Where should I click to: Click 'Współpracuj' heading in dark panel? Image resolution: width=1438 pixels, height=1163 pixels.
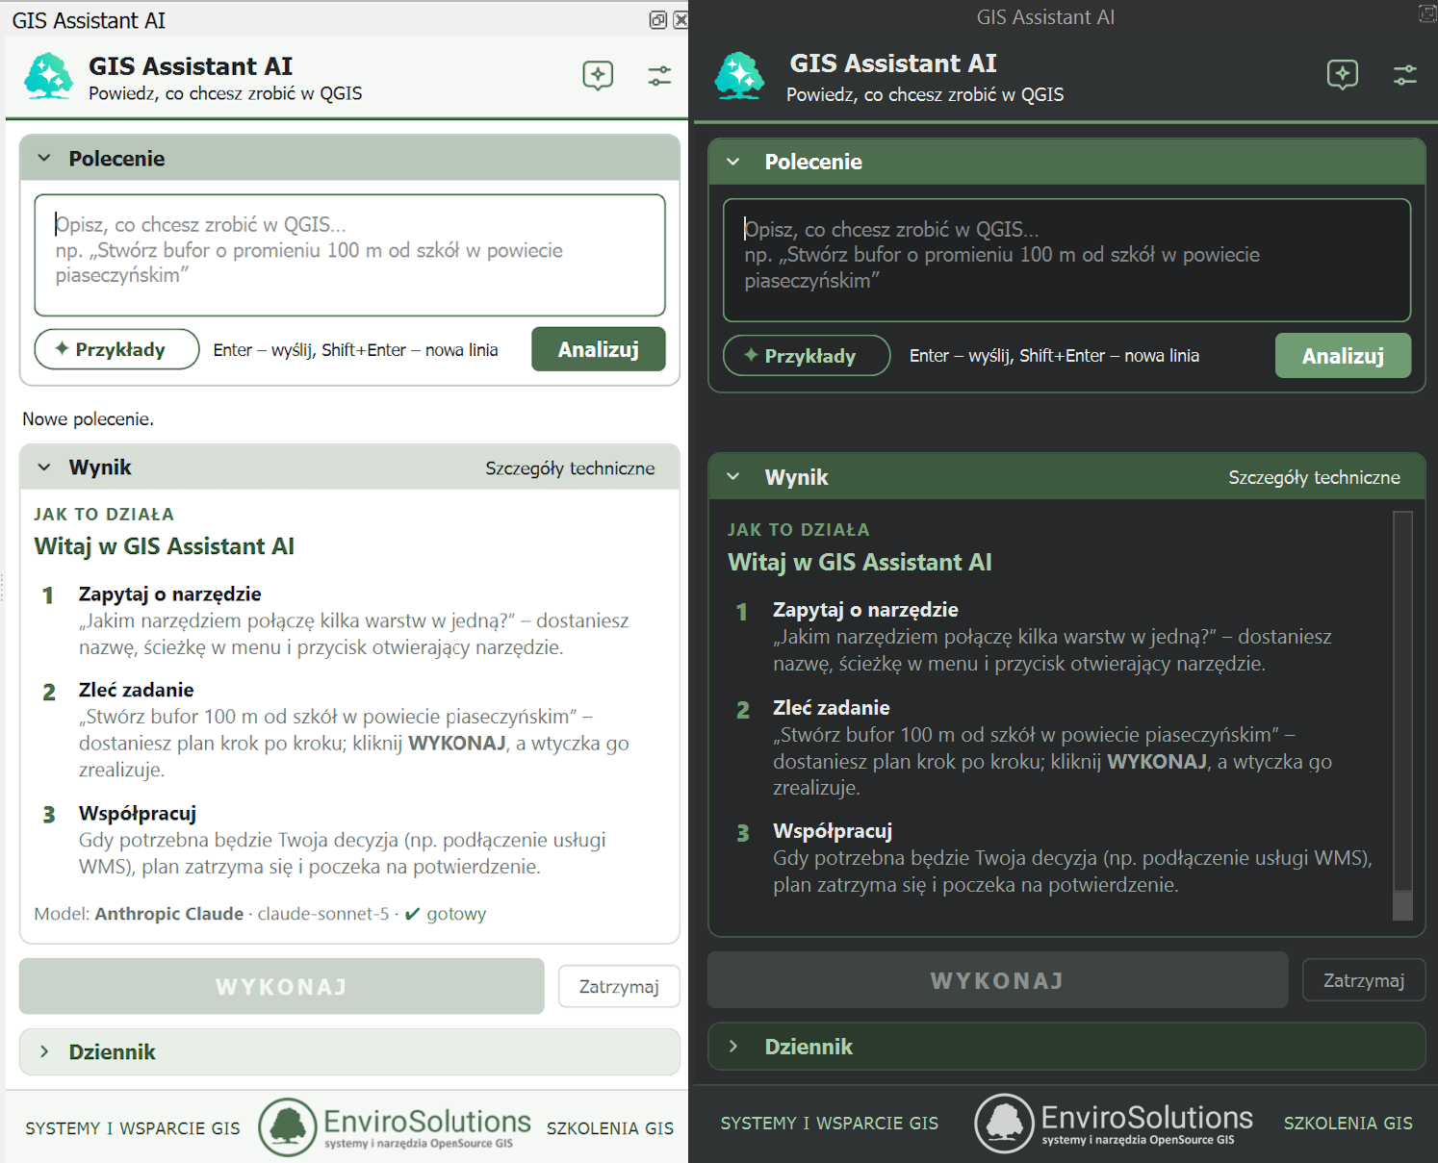[833, 831]
